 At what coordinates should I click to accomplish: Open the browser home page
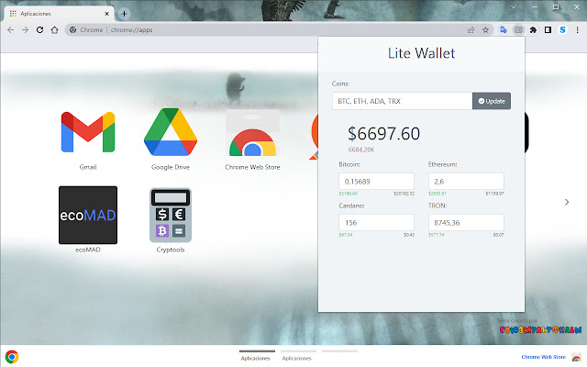[x=55, y=30]
